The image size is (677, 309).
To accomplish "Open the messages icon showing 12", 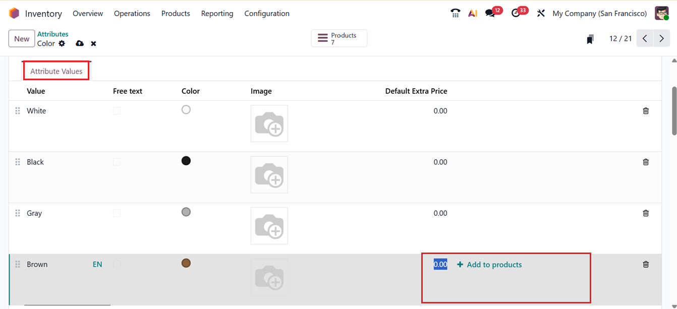I will coord(490,13).
